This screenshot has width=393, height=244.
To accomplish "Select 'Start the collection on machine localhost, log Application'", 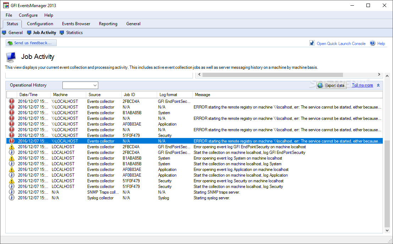I will tap(240, 175).
